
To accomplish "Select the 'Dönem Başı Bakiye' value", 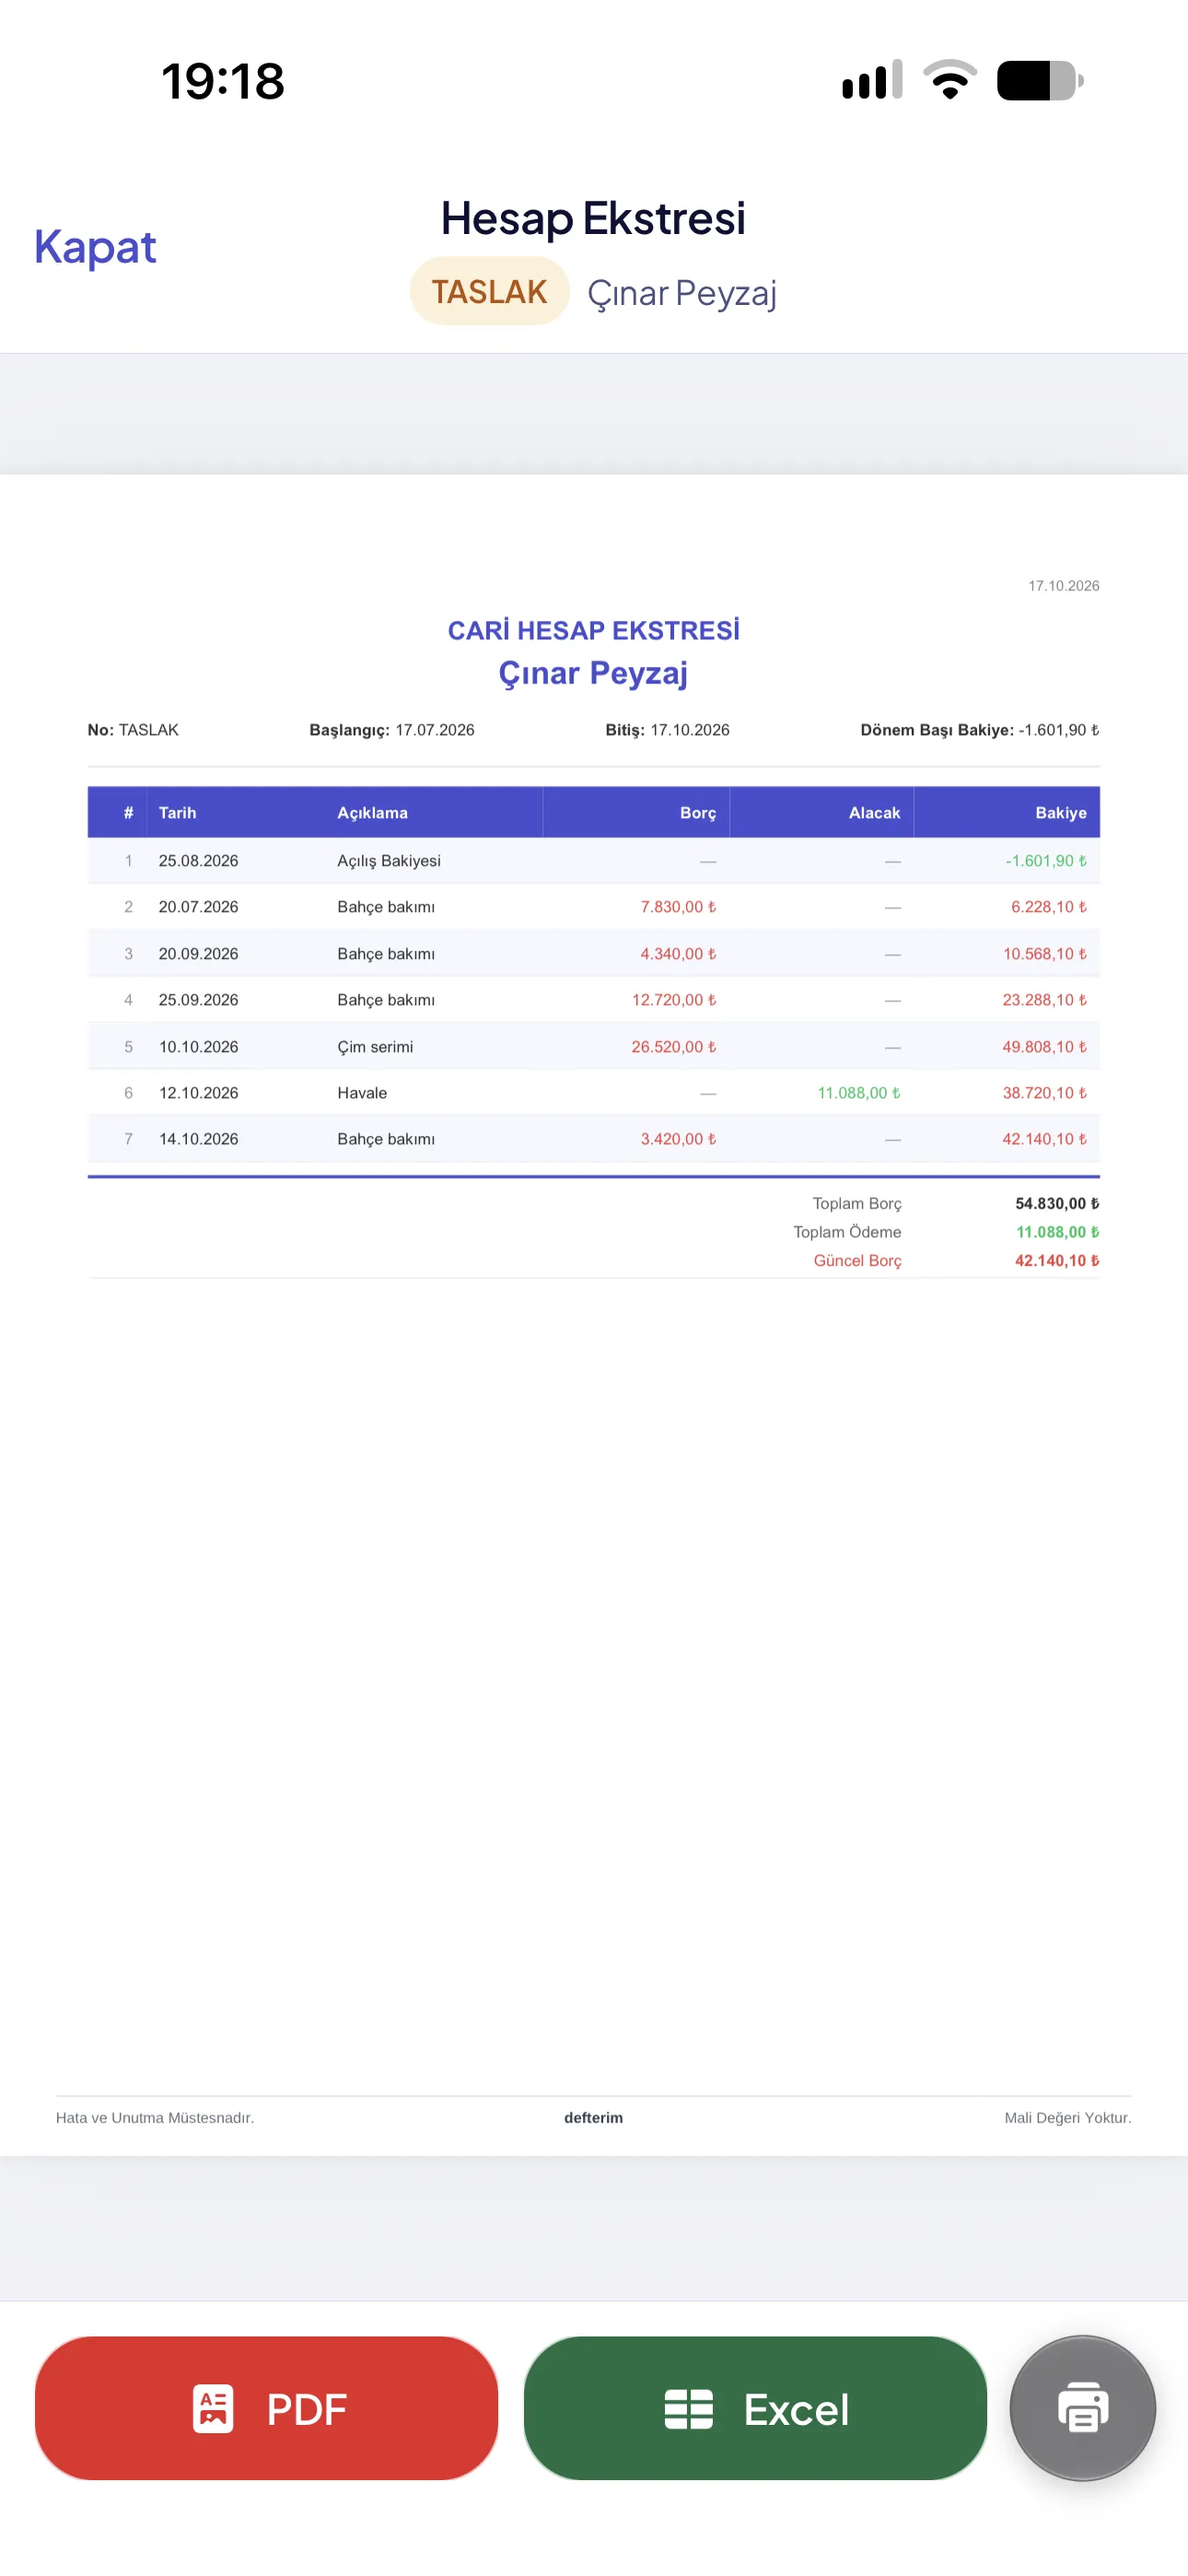I will pyautogui.click(x=1059, y=730).
